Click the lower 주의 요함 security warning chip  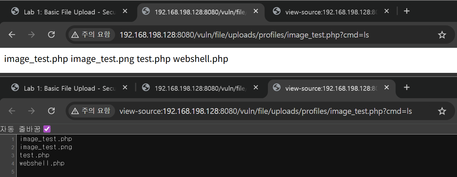91,111
